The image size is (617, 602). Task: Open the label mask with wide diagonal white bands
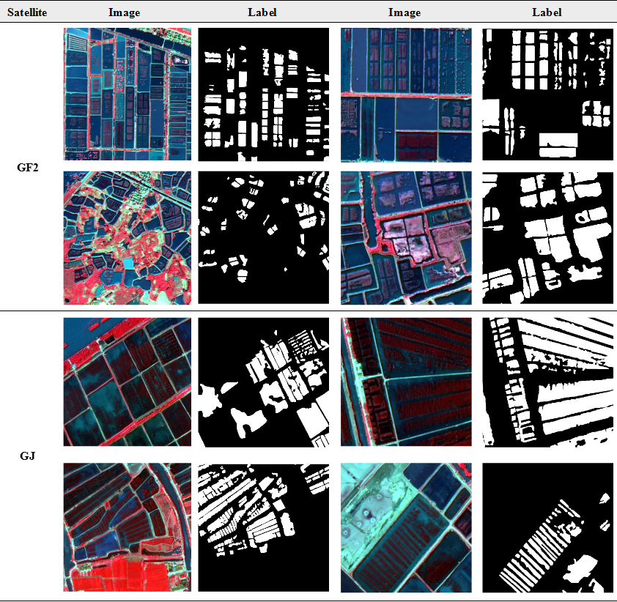[547, 382]
